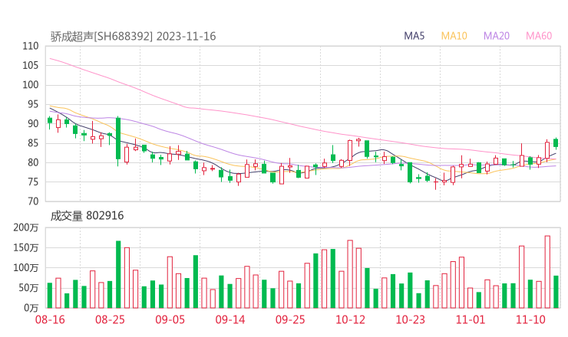This screenshot has height=337, width=568.
Task: Toggle the MA10 moving average legend
Action: 454,36
